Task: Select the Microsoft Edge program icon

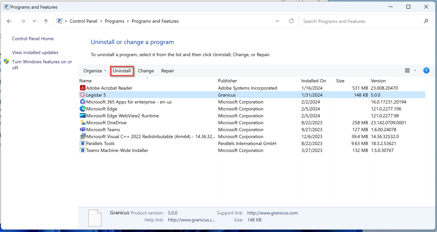Action: click(83, 109)
